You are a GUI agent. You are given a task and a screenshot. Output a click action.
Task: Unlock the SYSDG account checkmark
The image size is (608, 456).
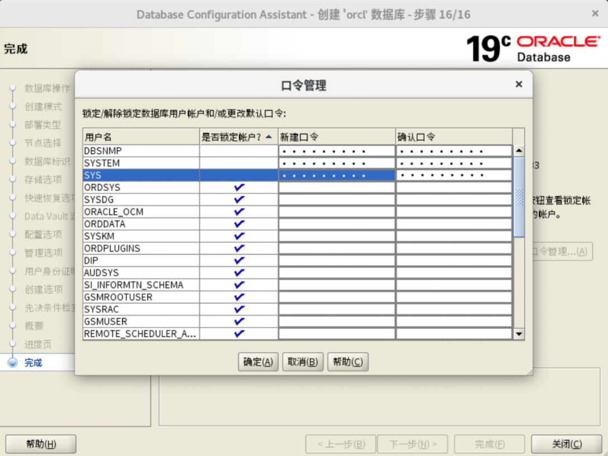pos(239,200)
